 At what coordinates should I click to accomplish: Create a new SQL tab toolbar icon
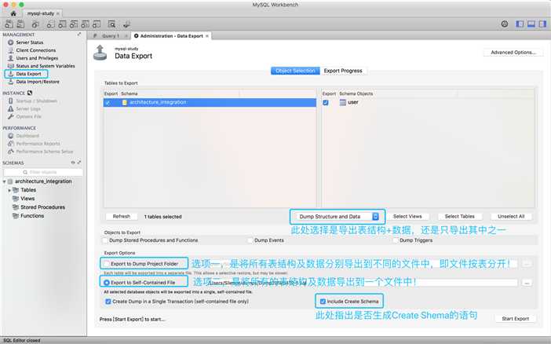tap(9, 24)
